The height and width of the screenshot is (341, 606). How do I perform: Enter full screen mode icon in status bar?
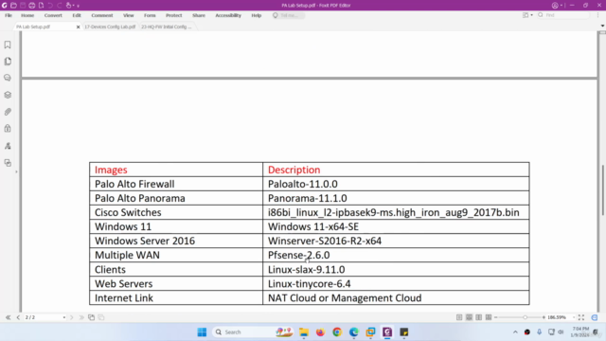point(581,317)
